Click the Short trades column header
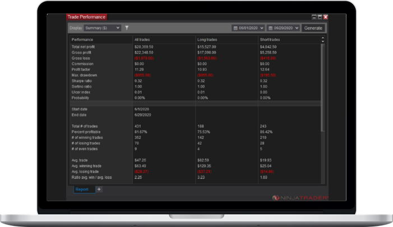The height and width of the screenshot is (227, 393). click(x=270, y=40)
